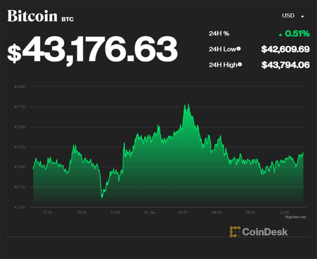This screenshot has width=317, height=259.
Task: Click the info icon beside 24H High
Action: point(240,65)
